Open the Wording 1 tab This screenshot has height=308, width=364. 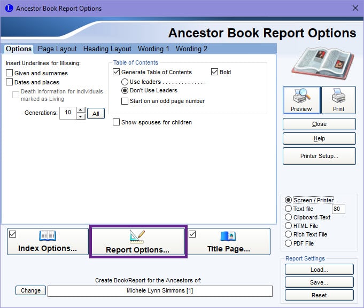coord(153,49)
